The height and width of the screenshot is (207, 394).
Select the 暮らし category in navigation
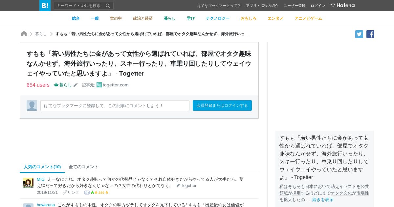(170, 18)
